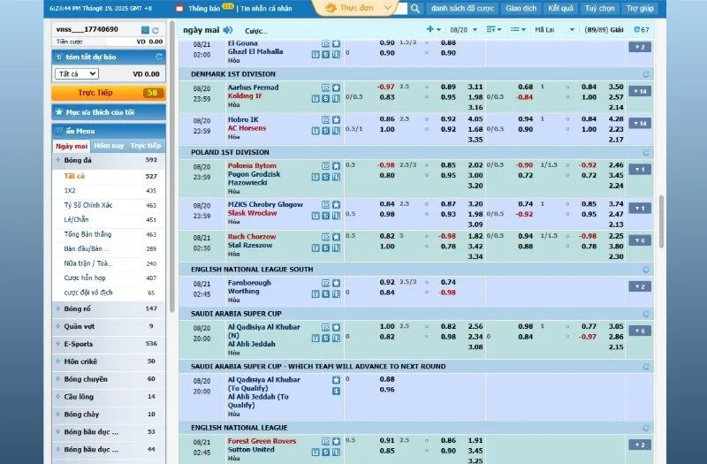The image size is (707, 464).
Task: Open the Tất cả dropdown in bet summary
Action: tap(76, 74)
